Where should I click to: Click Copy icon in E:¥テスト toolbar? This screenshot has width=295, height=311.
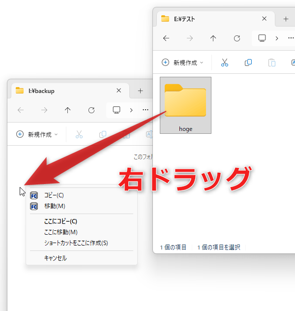(248, 62)
